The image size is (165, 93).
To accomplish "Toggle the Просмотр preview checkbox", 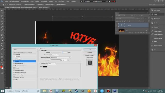I will tap(87, 58).
